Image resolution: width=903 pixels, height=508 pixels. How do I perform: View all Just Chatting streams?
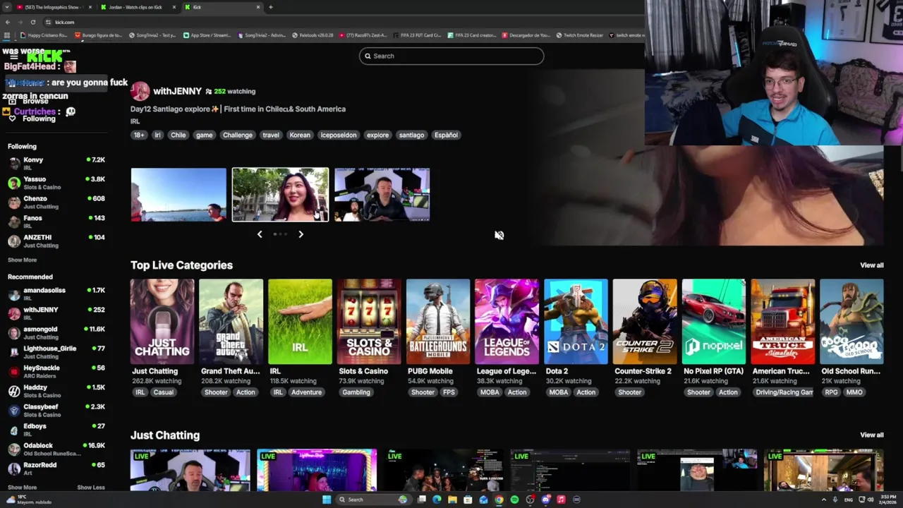(x=871, y=435)
